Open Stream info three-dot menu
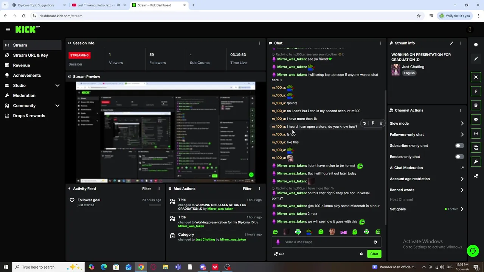Viewport: 484px width, 272px height. coord(461,43)
